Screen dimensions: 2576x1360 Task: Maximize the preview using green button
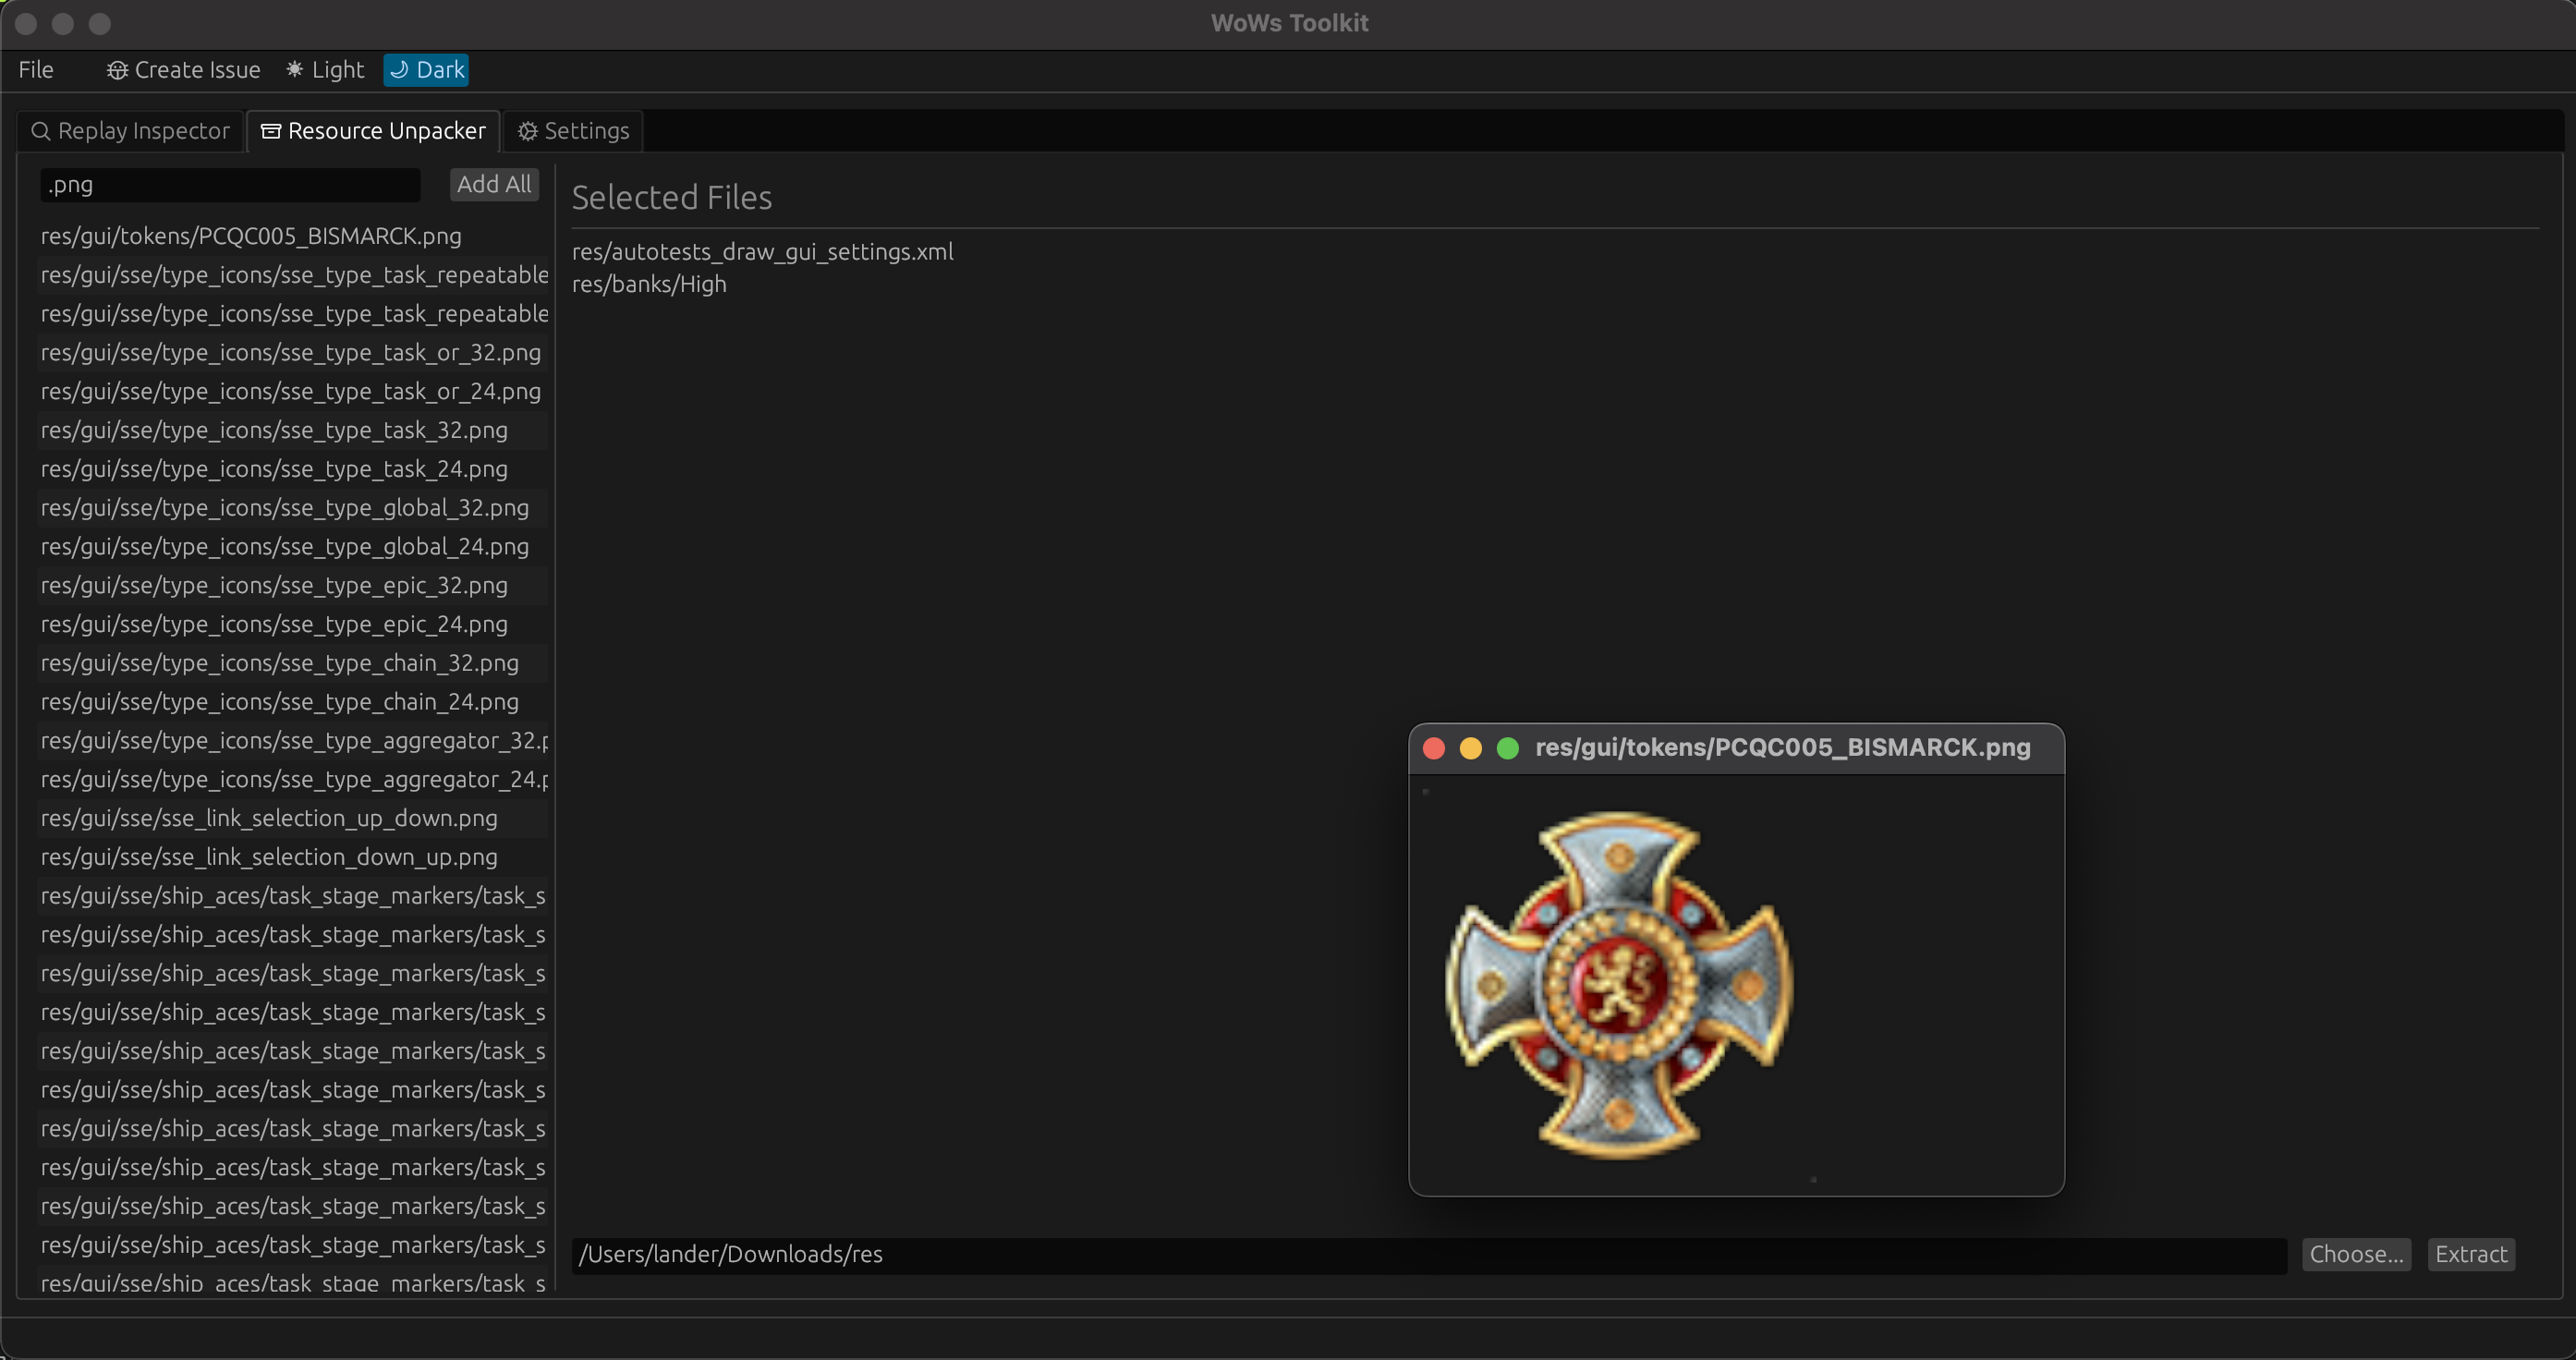[1507, 748]
